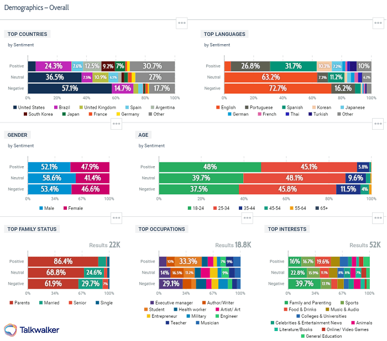387x341 pixels.
Task: Click the English color swatch in Languages legend
Action: click(x=217, y=108)
